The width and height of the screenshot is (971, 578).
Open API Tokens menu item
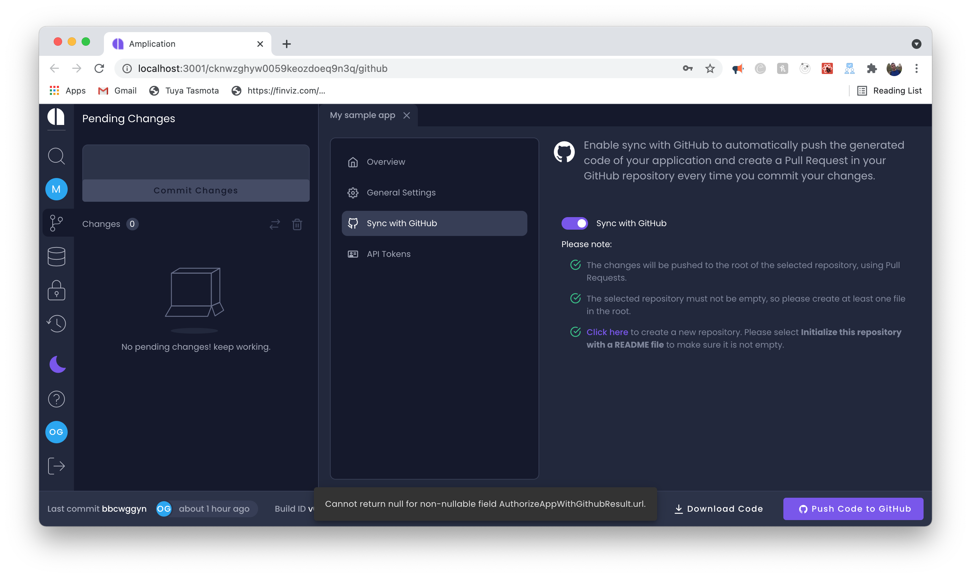click(x=434, y=254)
